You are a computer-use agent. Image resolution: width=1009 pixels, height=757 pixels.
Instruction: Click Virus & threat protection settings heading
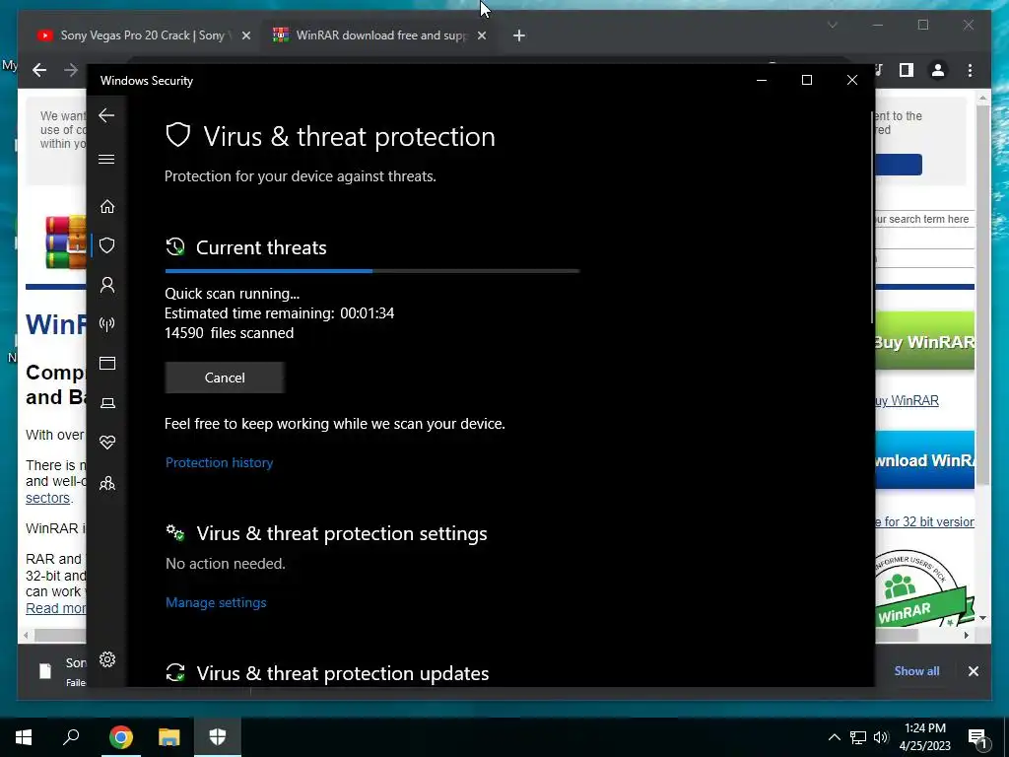(x=342, y=533)
